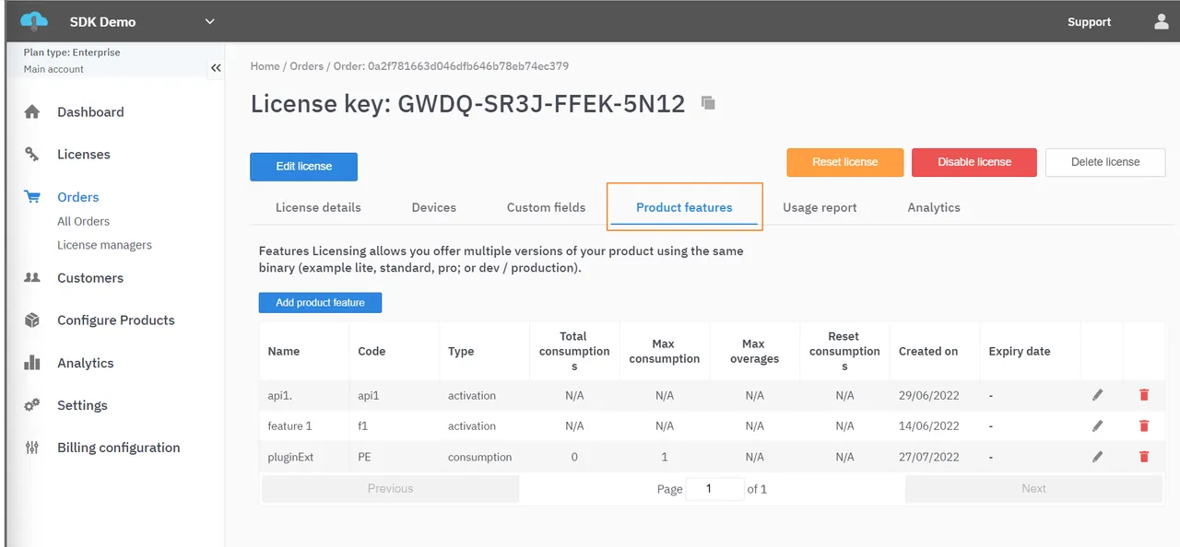The width and height of the screenshot is (1180, 547).
Task: Click the Orders shopping cart icon
Action: coord(31,196)
